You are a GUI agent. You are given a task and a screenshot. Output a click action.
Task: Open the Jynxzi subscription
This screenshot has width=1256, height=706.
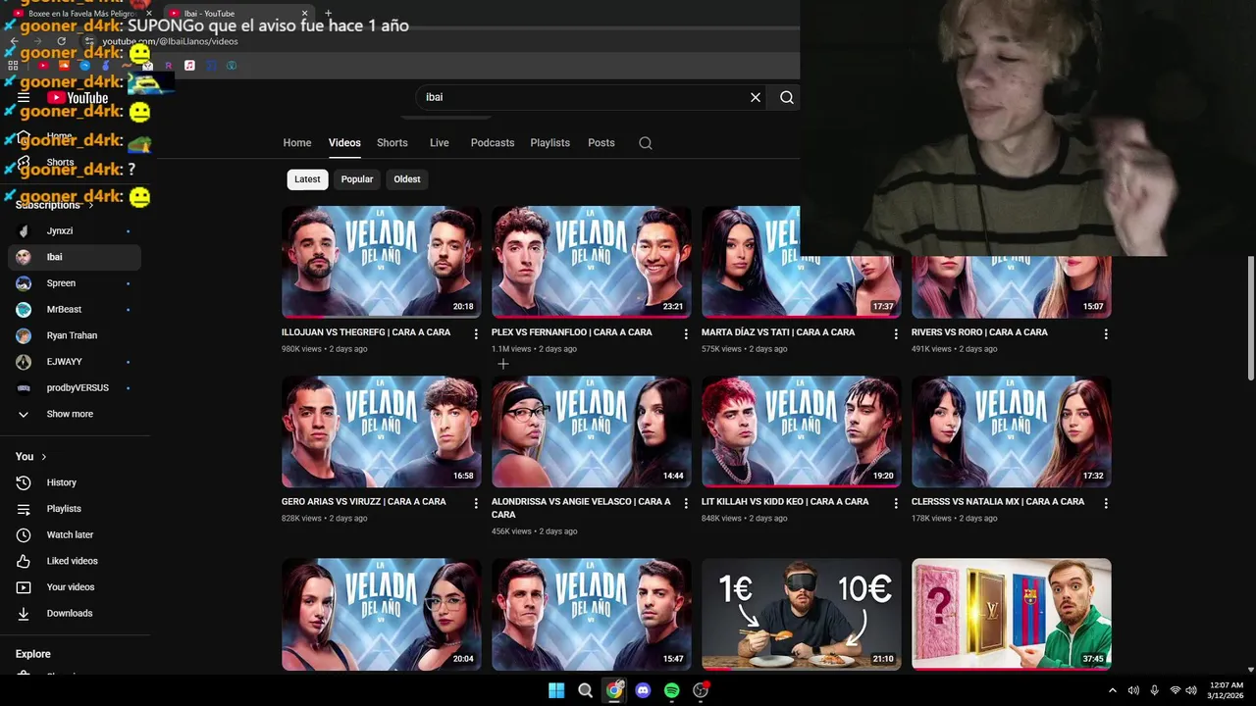coord(75,231)
